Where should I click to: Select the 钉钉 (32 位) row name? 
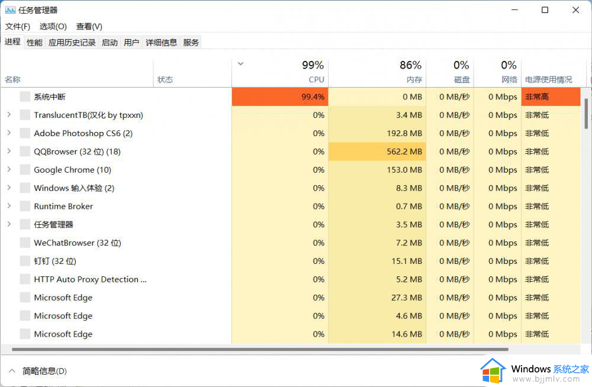coord(55,261)
